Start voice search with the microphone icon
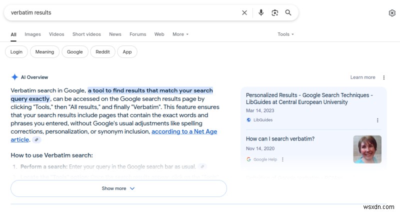 point(261,12)
